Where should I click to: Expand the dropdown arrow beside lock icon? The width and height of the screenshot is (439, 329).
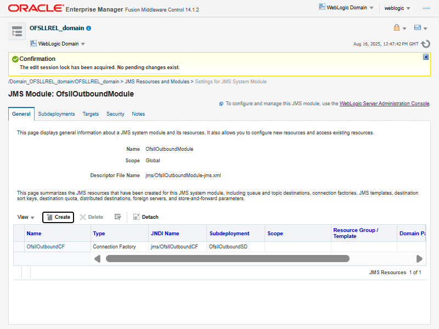coord(404,29)
